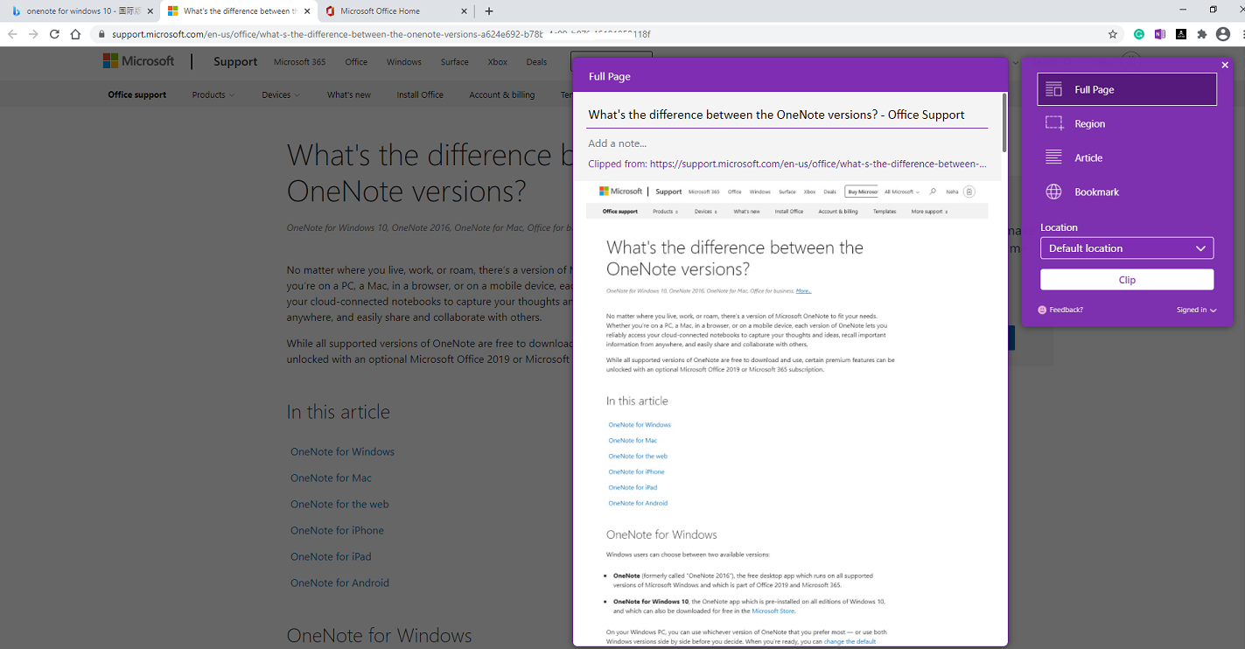Click the browser home icon
This screenshot has width=1245, height=649.
tap(75, 33)
